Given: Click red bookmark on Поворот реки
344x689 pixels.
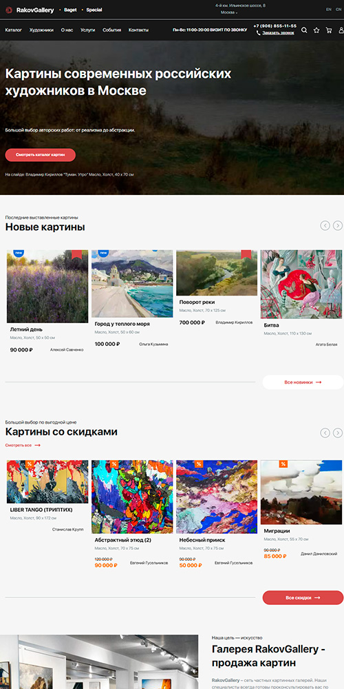Looking at the screenshot, I should coord(246,254).
